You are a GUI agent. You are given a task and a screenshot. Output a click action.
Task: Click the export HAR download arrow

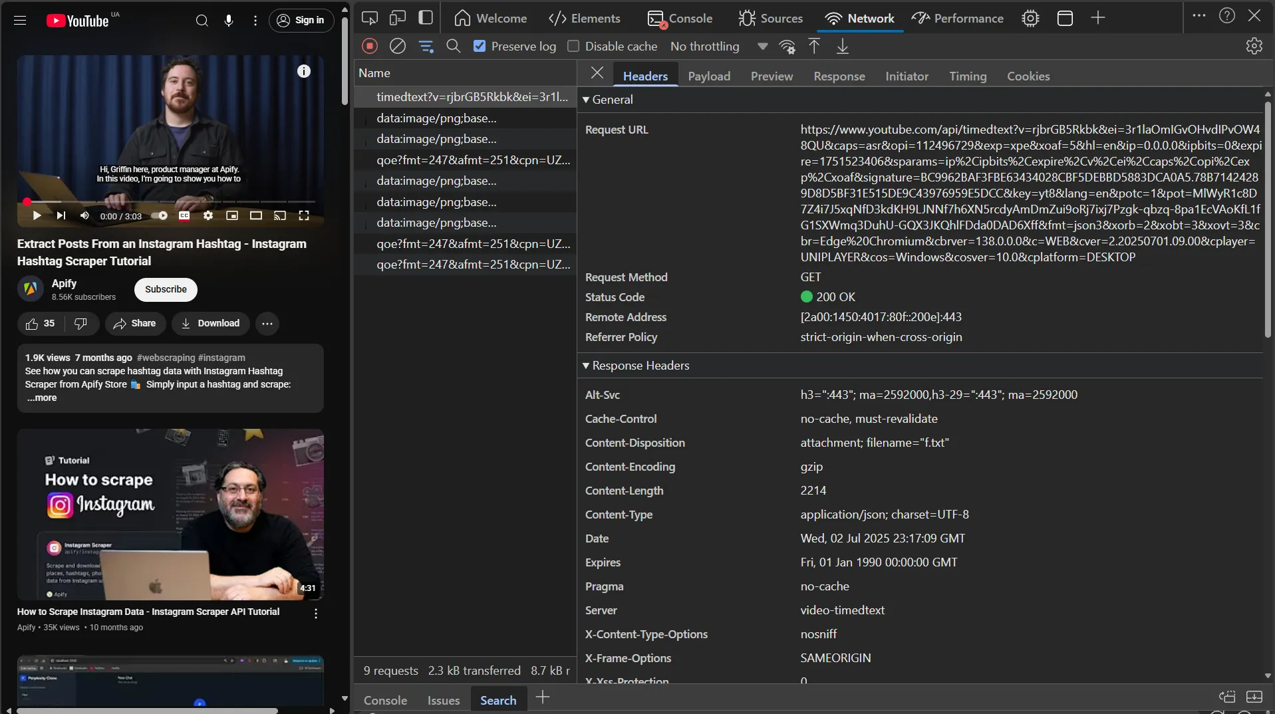click(x=842, y=46)
